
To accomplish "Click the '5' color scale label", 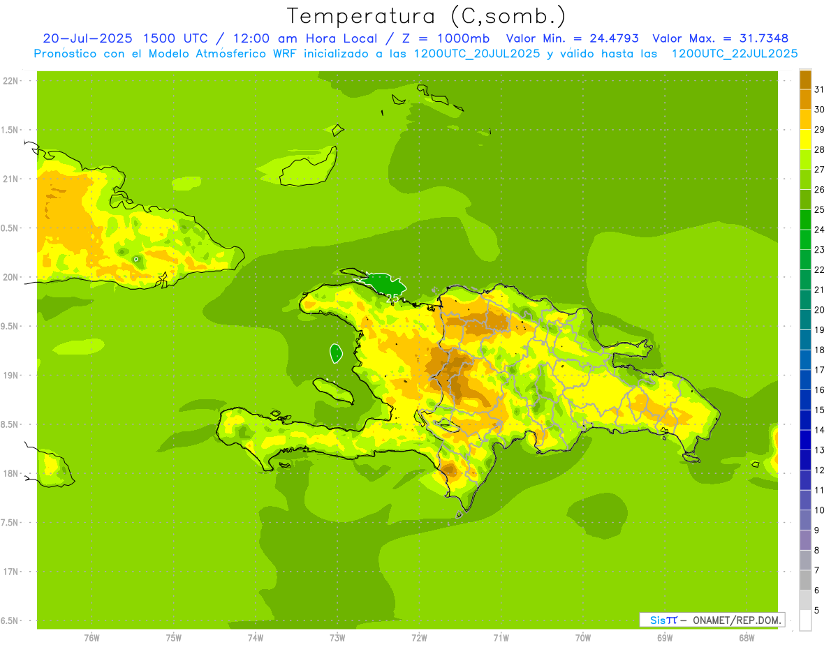I will 817,610.
